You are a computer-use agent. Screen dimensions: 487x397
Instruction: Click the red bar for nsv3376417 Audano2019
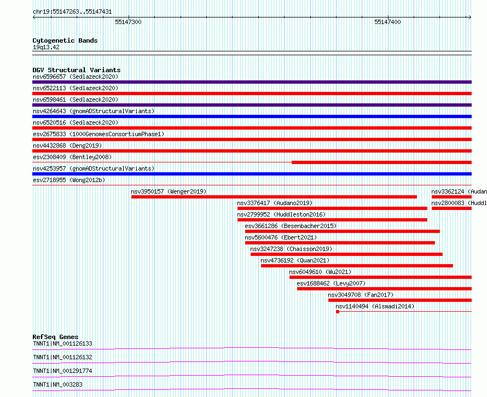332,208
